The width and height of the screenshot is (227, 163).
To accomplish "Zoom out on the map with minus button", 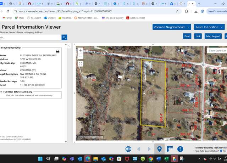I will (x=81, y=56).
